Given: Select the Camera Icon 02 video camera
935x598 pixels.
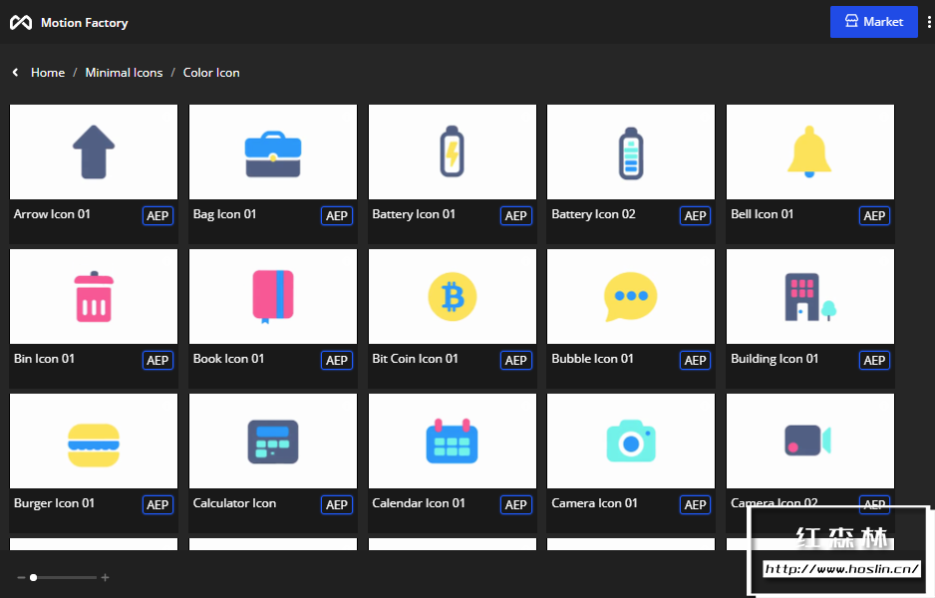Looking at the screenshot, I should 810,442.
